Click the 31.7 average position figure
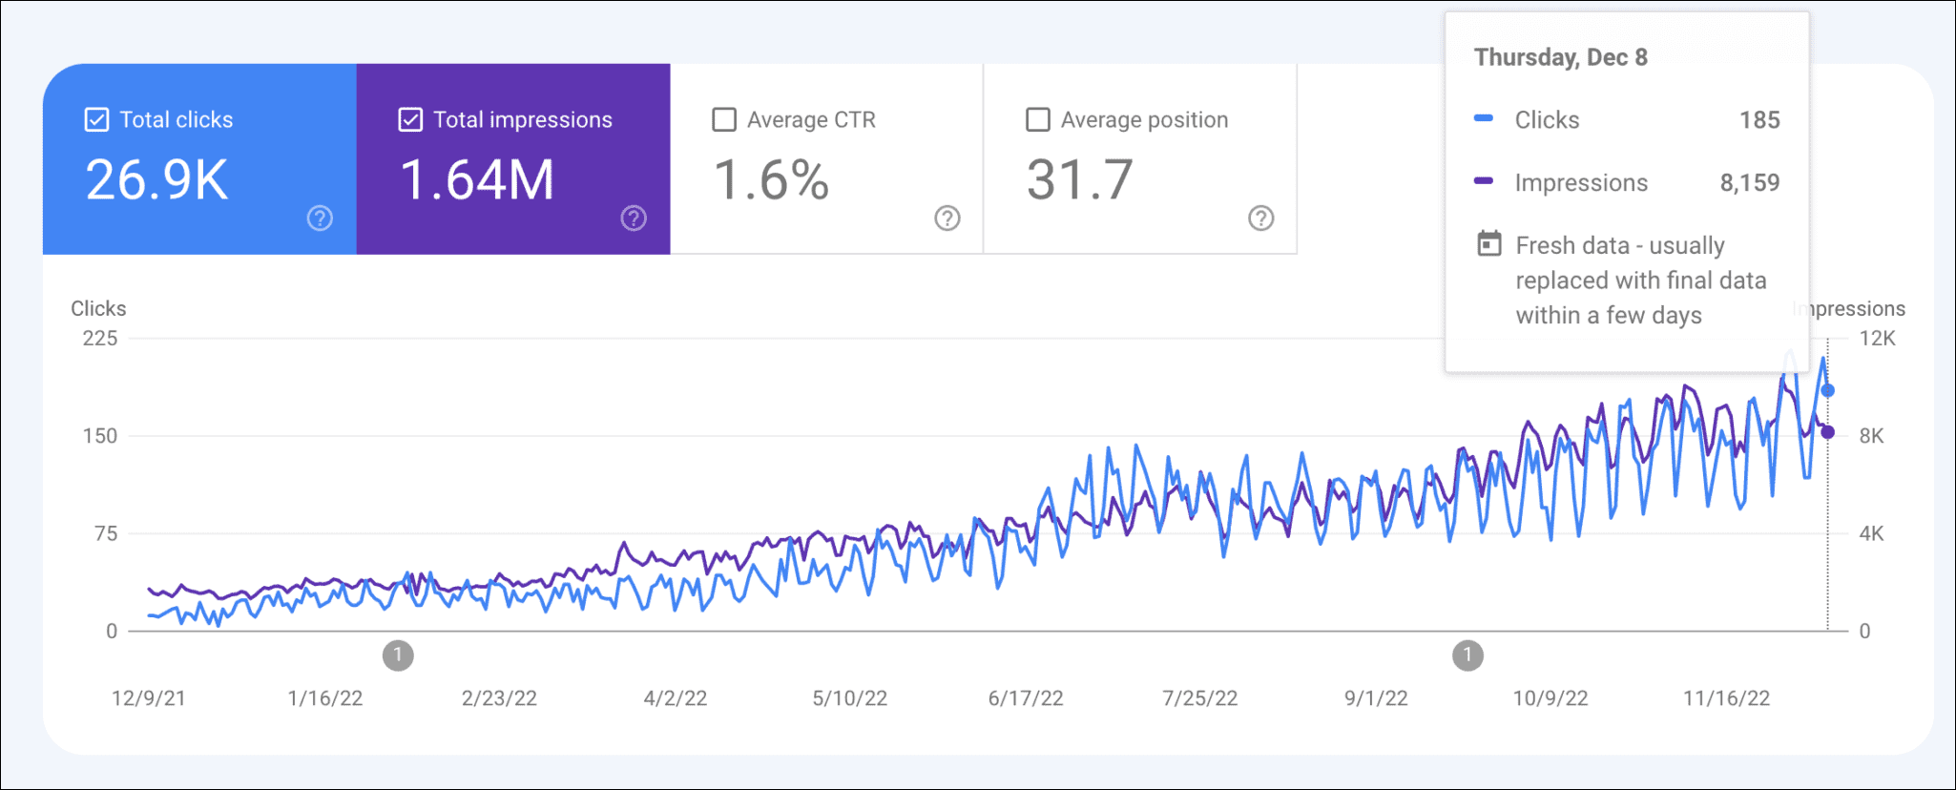1956x790 pixels. tap(1079, 179)
